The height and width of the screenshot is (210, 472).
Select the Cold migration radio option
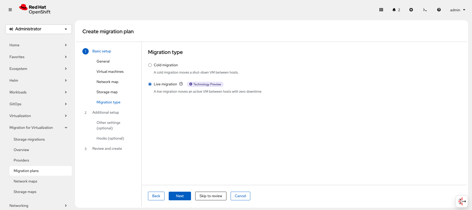click(150, 65)
